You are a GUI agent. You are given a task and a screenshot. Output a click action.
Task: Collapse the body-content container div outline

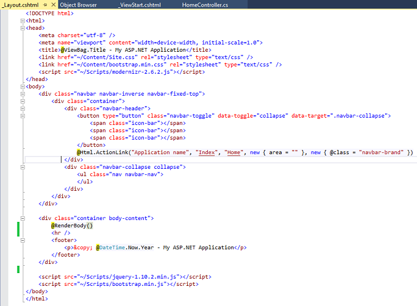coord(23,218)
